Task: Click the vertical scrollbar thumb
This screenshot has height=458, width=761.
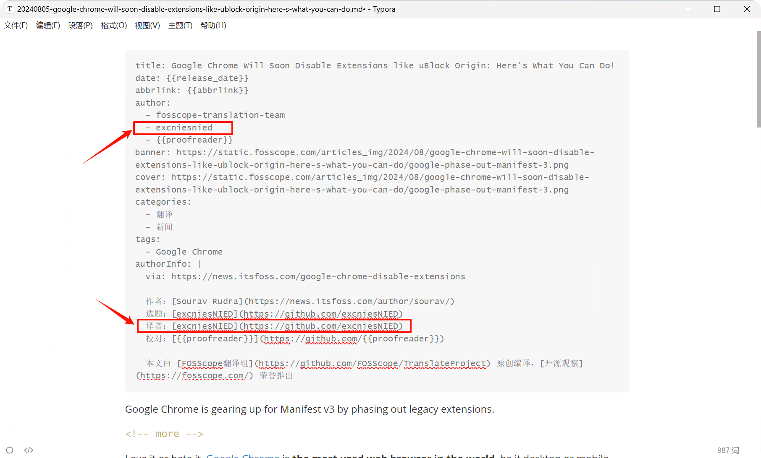Action: pos(758,79)
